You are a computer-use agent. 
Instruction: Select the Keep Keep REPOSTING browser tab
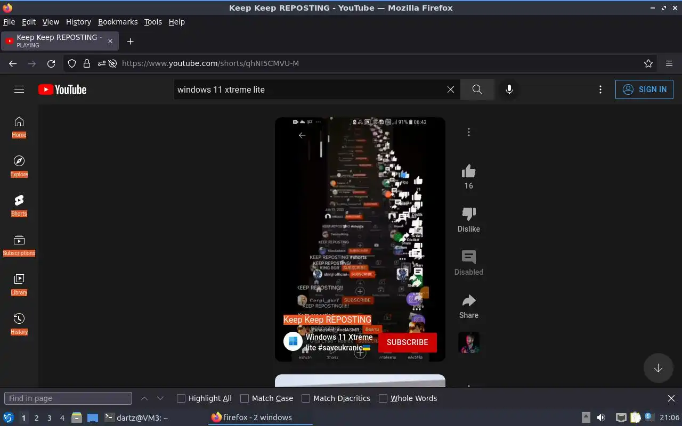point(59,41)
